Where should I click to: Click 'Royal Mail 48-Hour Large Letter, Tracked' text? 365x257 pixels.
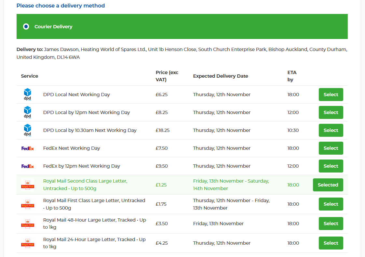pyautogui.click(x=95, y=224)
